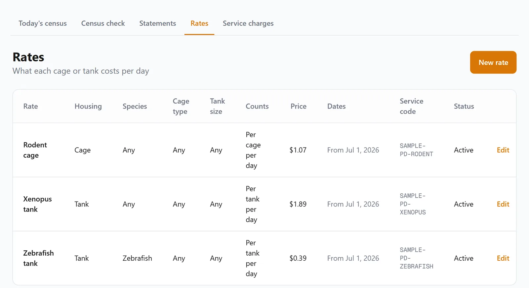Click the Tank size column header
The width and height of the screenshot is (529, 288).
(217, 106)
